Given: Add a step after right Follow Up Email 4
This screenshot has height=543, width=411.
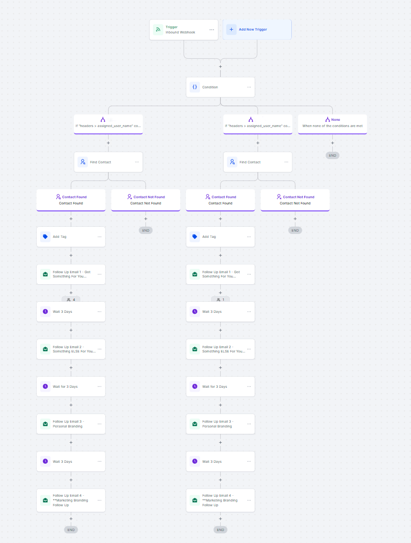Looking at the screenshot, I should coord(220,519).
